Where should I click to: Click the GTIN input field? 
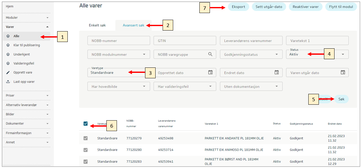click(185, 41)
